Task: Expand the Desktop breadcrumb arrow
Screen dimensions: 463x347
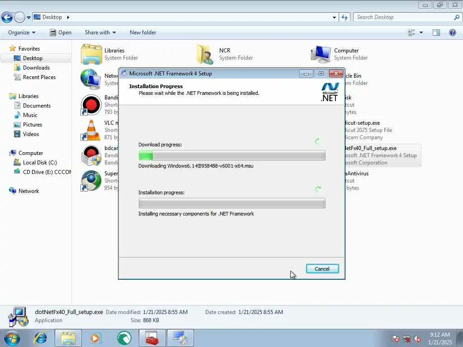Action: (68, 17)
